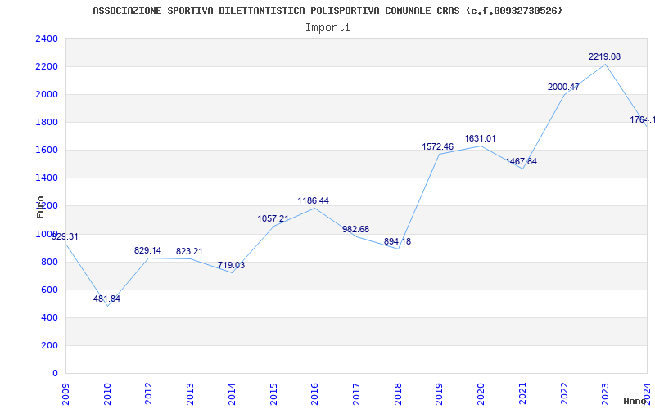
Task: Select the 829.14 value label
Action: (147, 251)
